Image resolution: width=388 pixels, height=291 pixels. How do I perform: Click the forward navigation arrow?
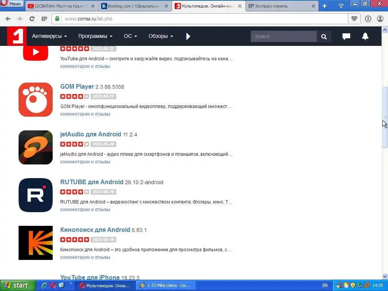pos(20,19)
